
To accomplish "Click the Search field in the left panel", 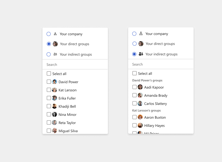I will (75, 65).
